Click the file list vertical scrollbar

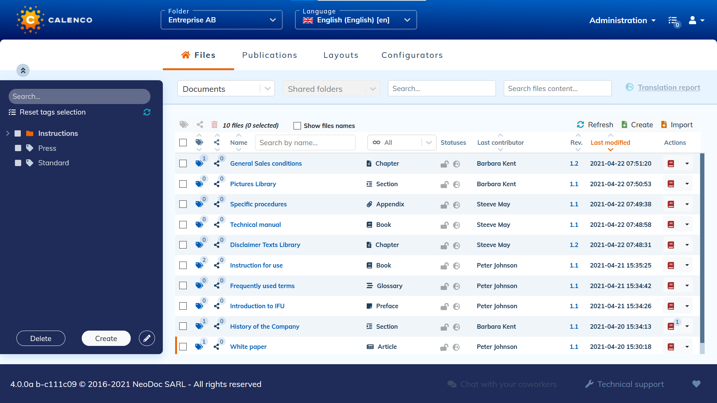coord(702,246)
